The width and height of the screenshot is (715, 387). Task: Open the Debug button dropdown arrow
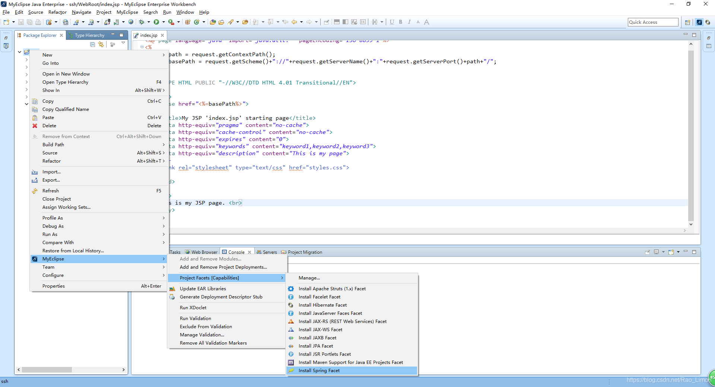pos(149,22)
